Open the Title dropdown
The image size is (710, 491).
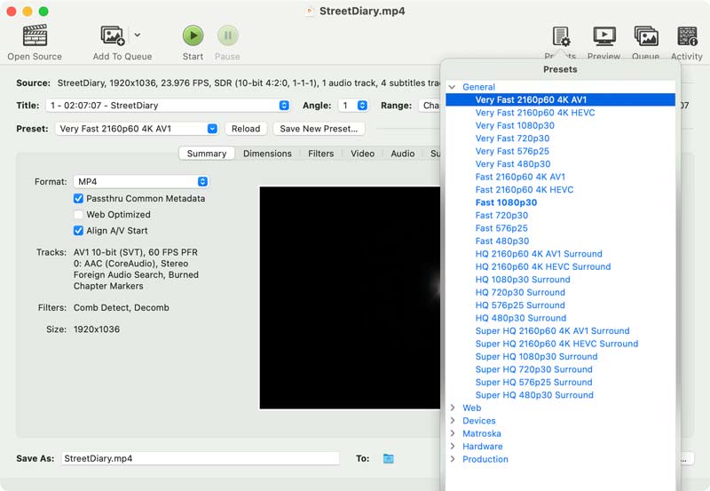[x=168, y=106]
